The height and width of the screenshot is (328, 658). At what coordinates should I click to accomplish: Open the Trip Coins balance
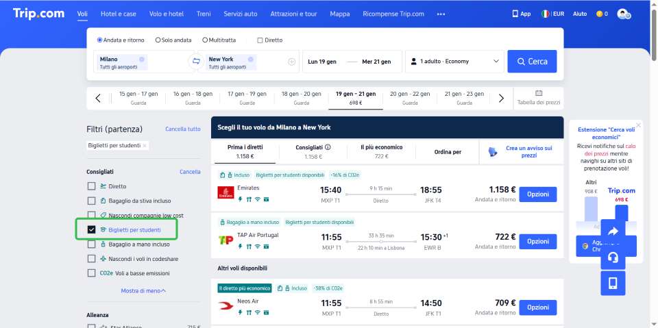pos(602,14)
